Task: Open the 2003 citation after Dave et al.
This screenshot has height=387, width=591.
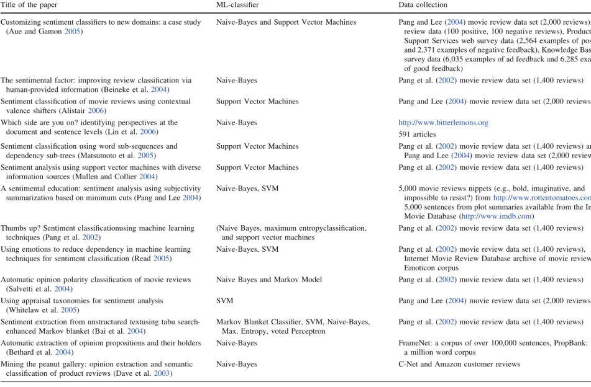Action: (162, 373)
